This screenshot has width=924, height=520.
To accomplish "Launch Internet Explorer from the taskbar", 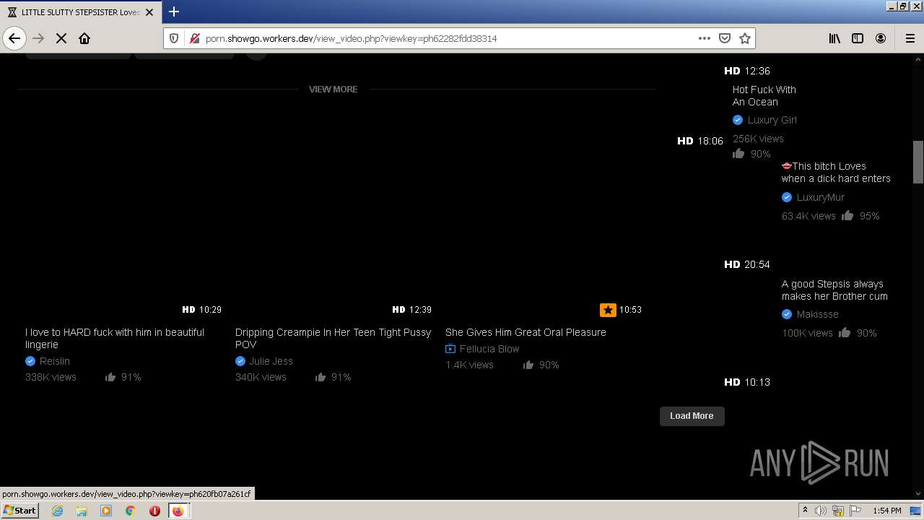I will pos(57,511).
